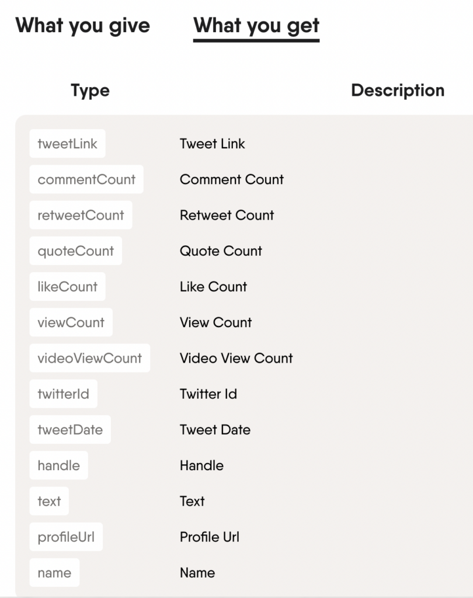Click the likeCount type badge

click(x=67, y=286)
